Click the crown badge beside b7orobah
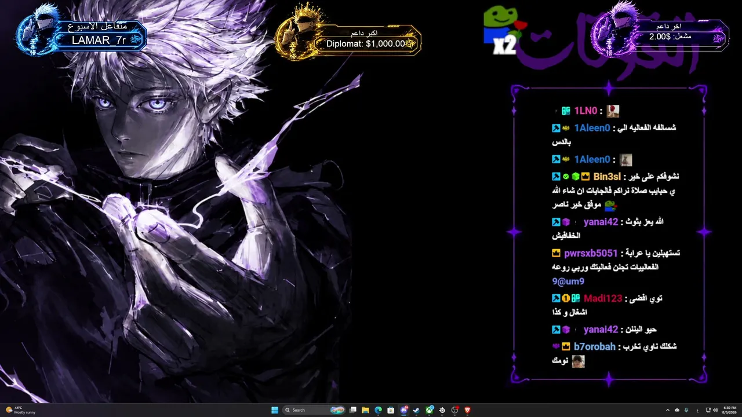Screen dimensions: 742x417 tap(566, 347)
